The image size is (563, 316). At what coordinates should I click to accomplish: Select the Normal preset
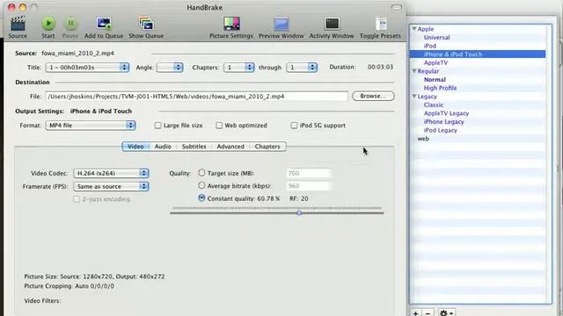(x=435, y=80)
